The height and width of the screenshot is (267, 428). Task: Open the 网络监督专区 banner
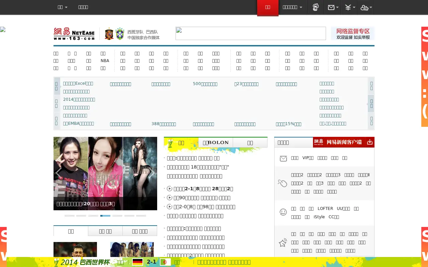353,34
